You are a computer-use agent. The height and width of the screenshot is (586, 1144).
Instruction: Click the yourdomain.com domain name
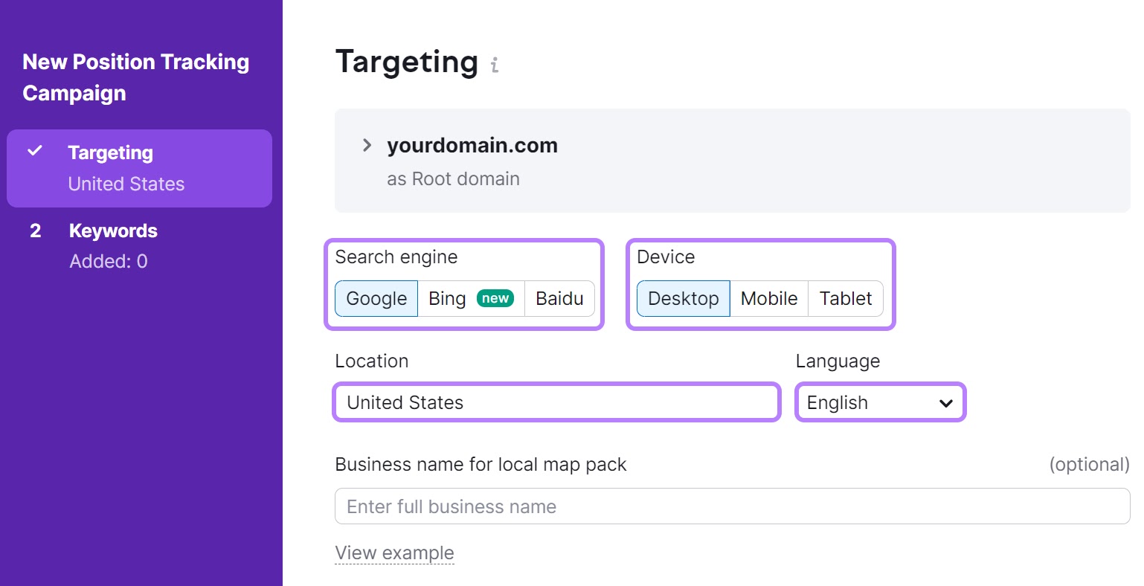[472, 145]
